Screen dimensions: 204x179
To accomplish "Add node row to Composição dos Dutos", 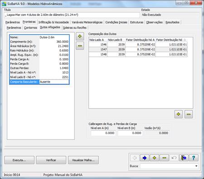I will tap(179, 114).
